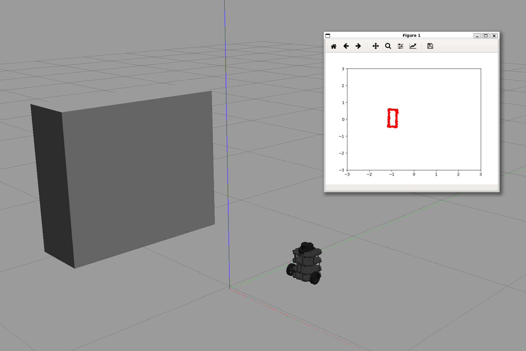Activate the pan axes tool
Screen dimensions: 526x351
(x=375, y=46)
